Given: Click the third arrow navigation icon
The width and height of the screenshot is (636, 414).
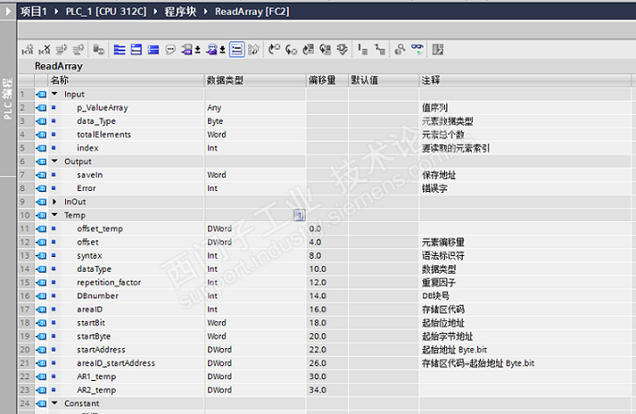Looking at the screenshot, I should [308, 50].
